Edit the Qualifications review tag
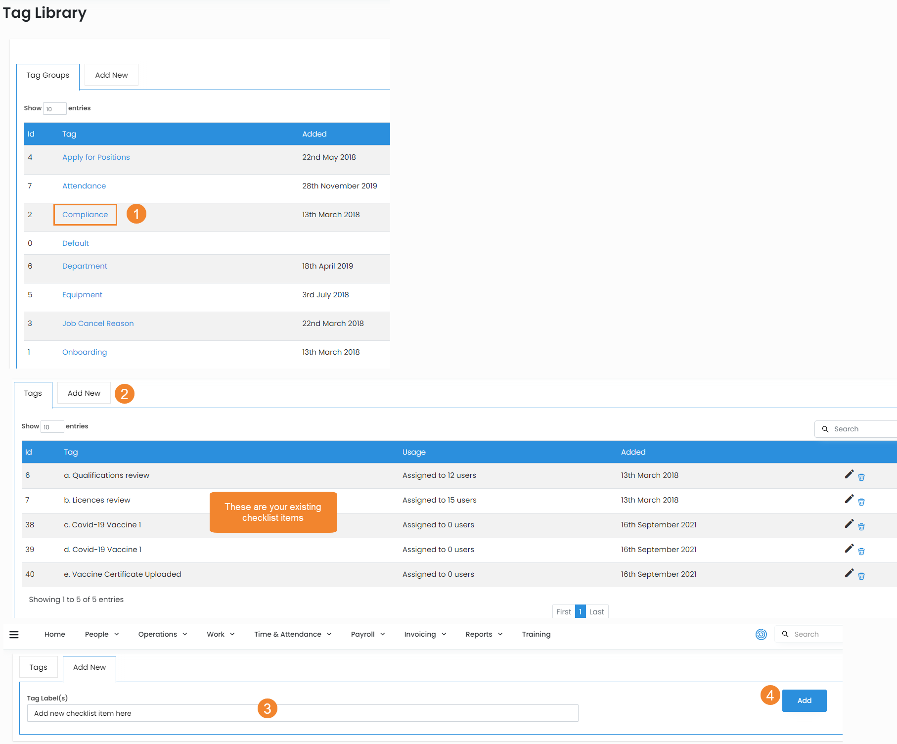Screen dimensions: 897x744 point(849,475)
